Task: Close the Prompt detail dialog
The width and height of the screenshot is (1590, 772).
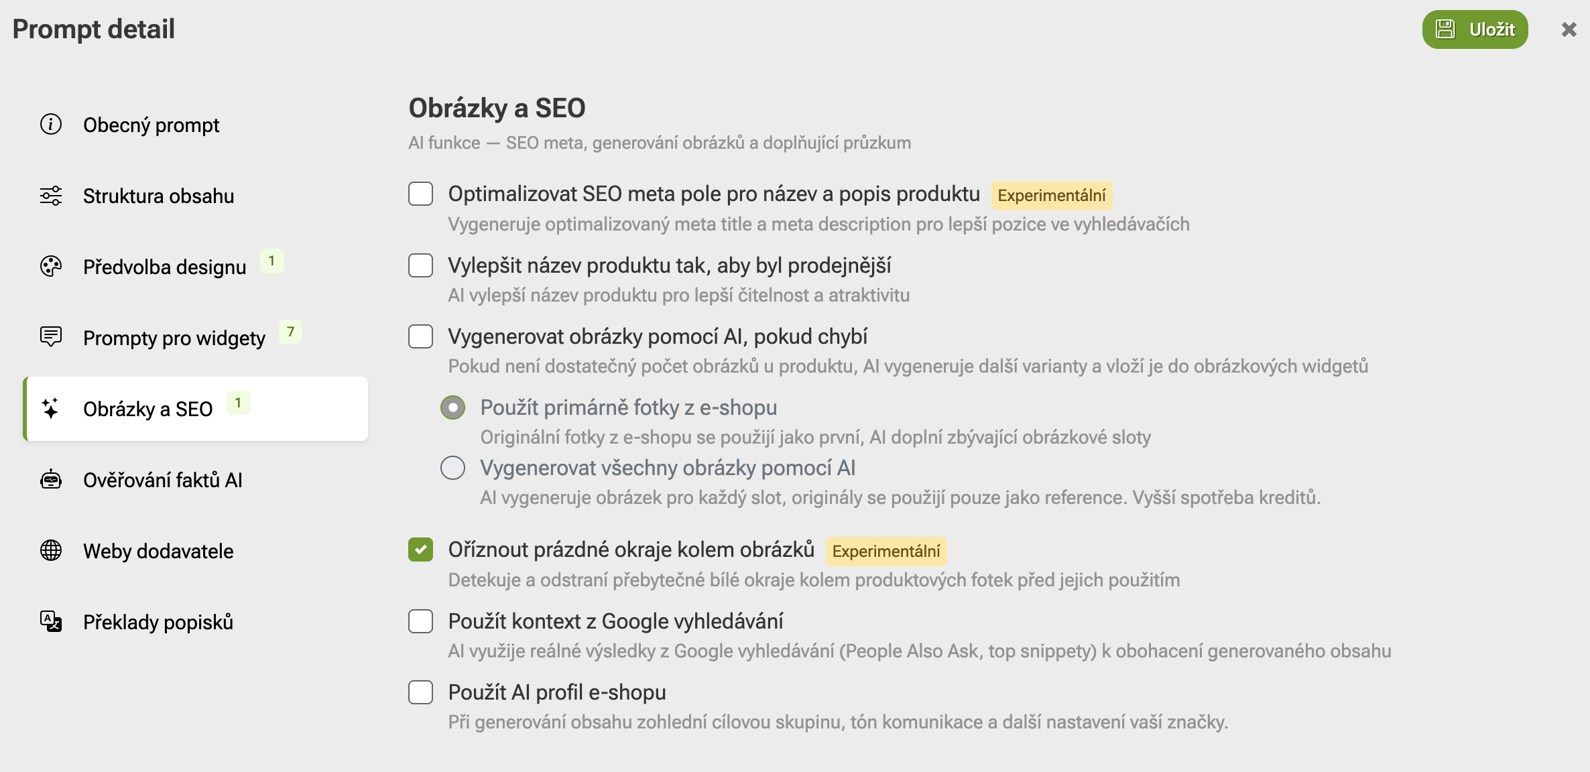Action: coord(1569,29)
